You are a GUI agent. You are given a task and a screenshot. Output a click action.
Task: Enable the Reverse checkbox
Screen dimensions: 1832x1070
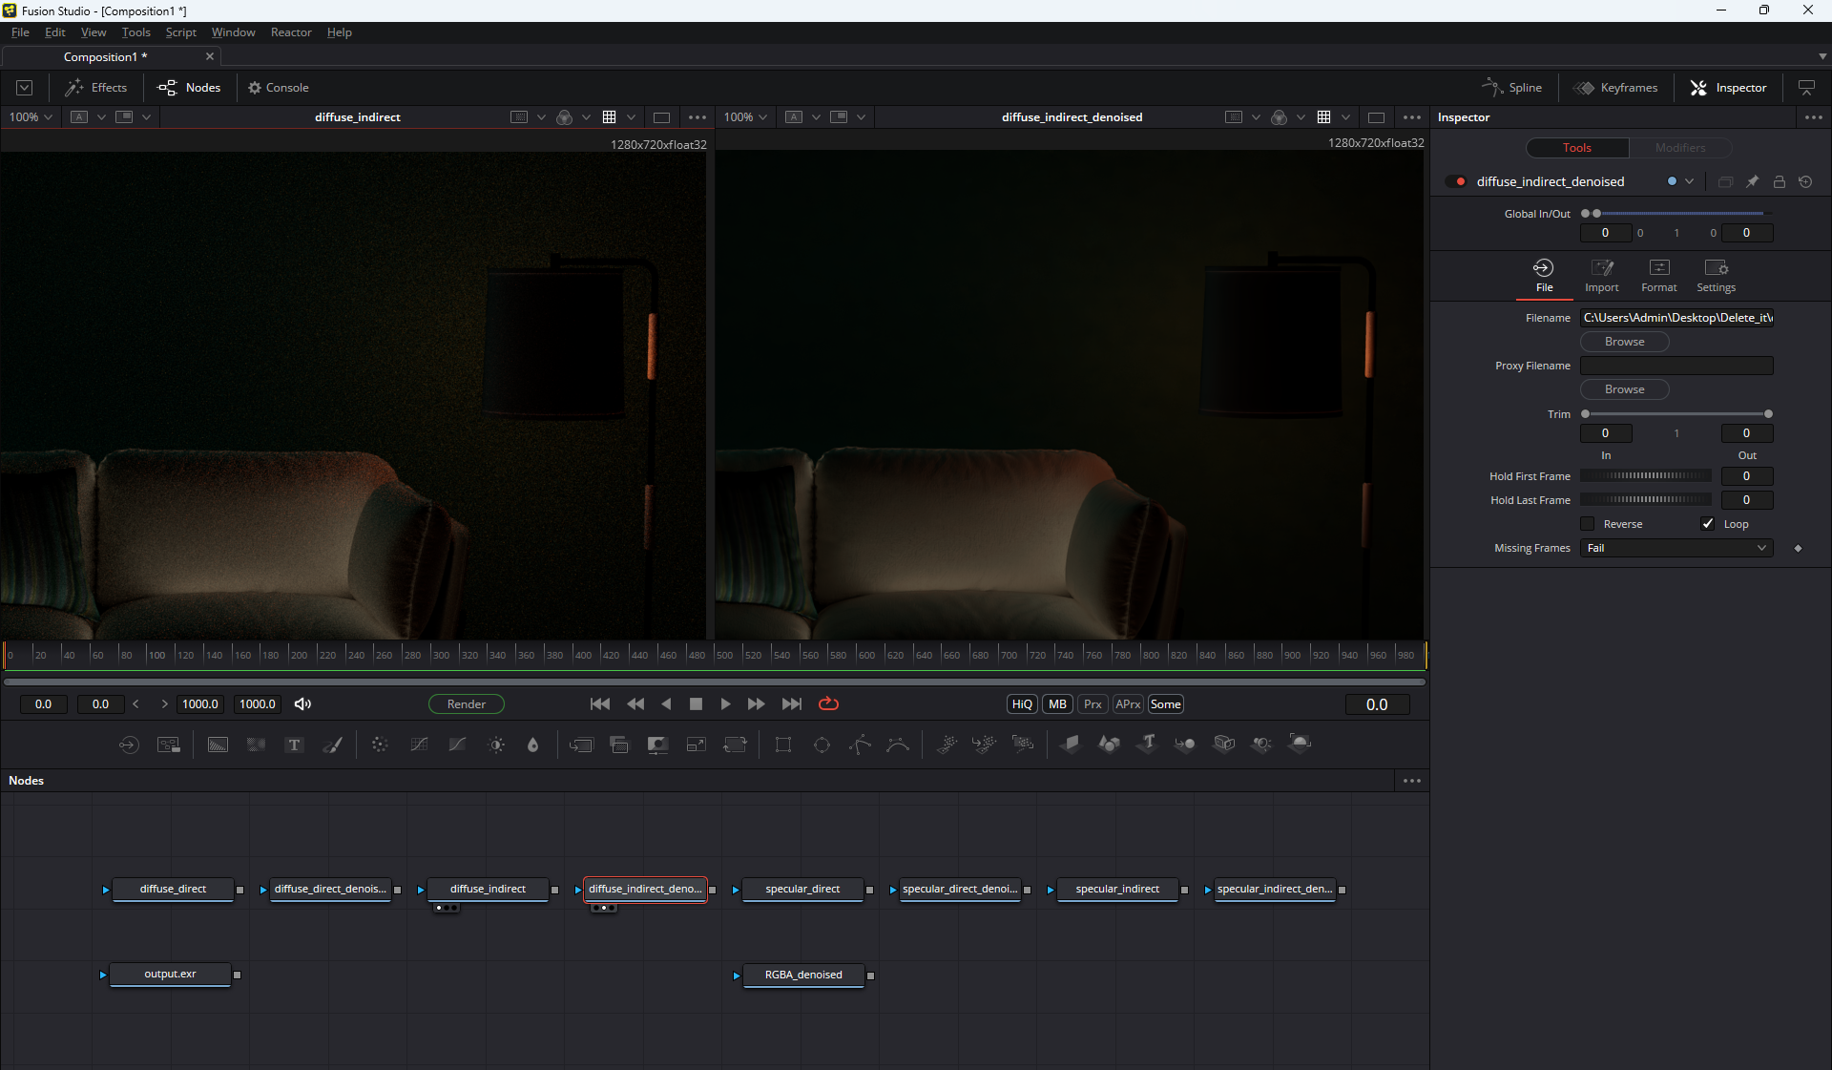coord(1588,524)
